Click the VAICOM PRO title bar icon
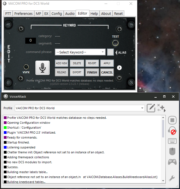The image size is (180, 189). [5, 4]
